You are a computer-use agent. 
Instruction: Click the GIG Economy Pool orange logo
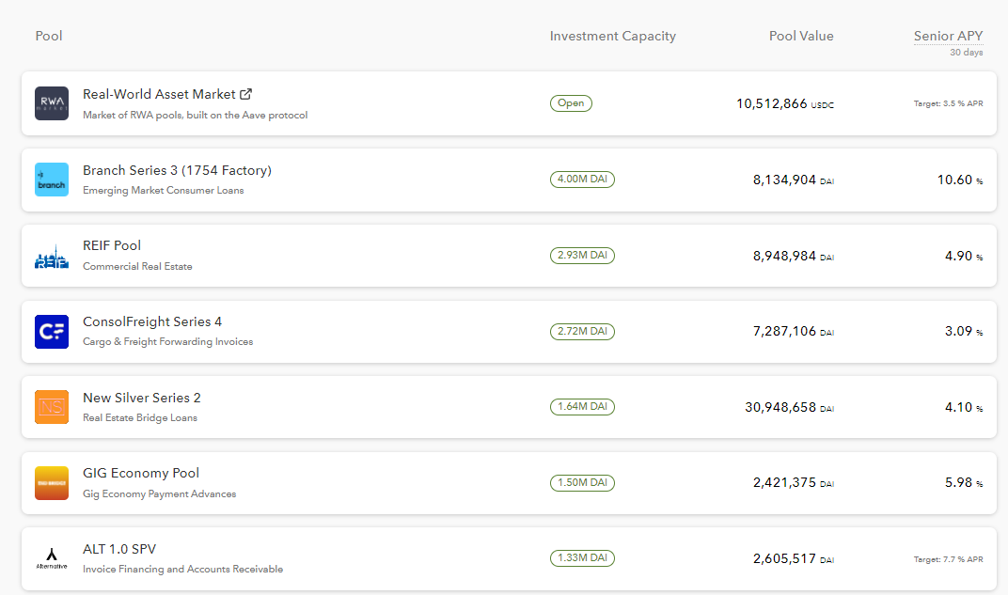[52, 483]
